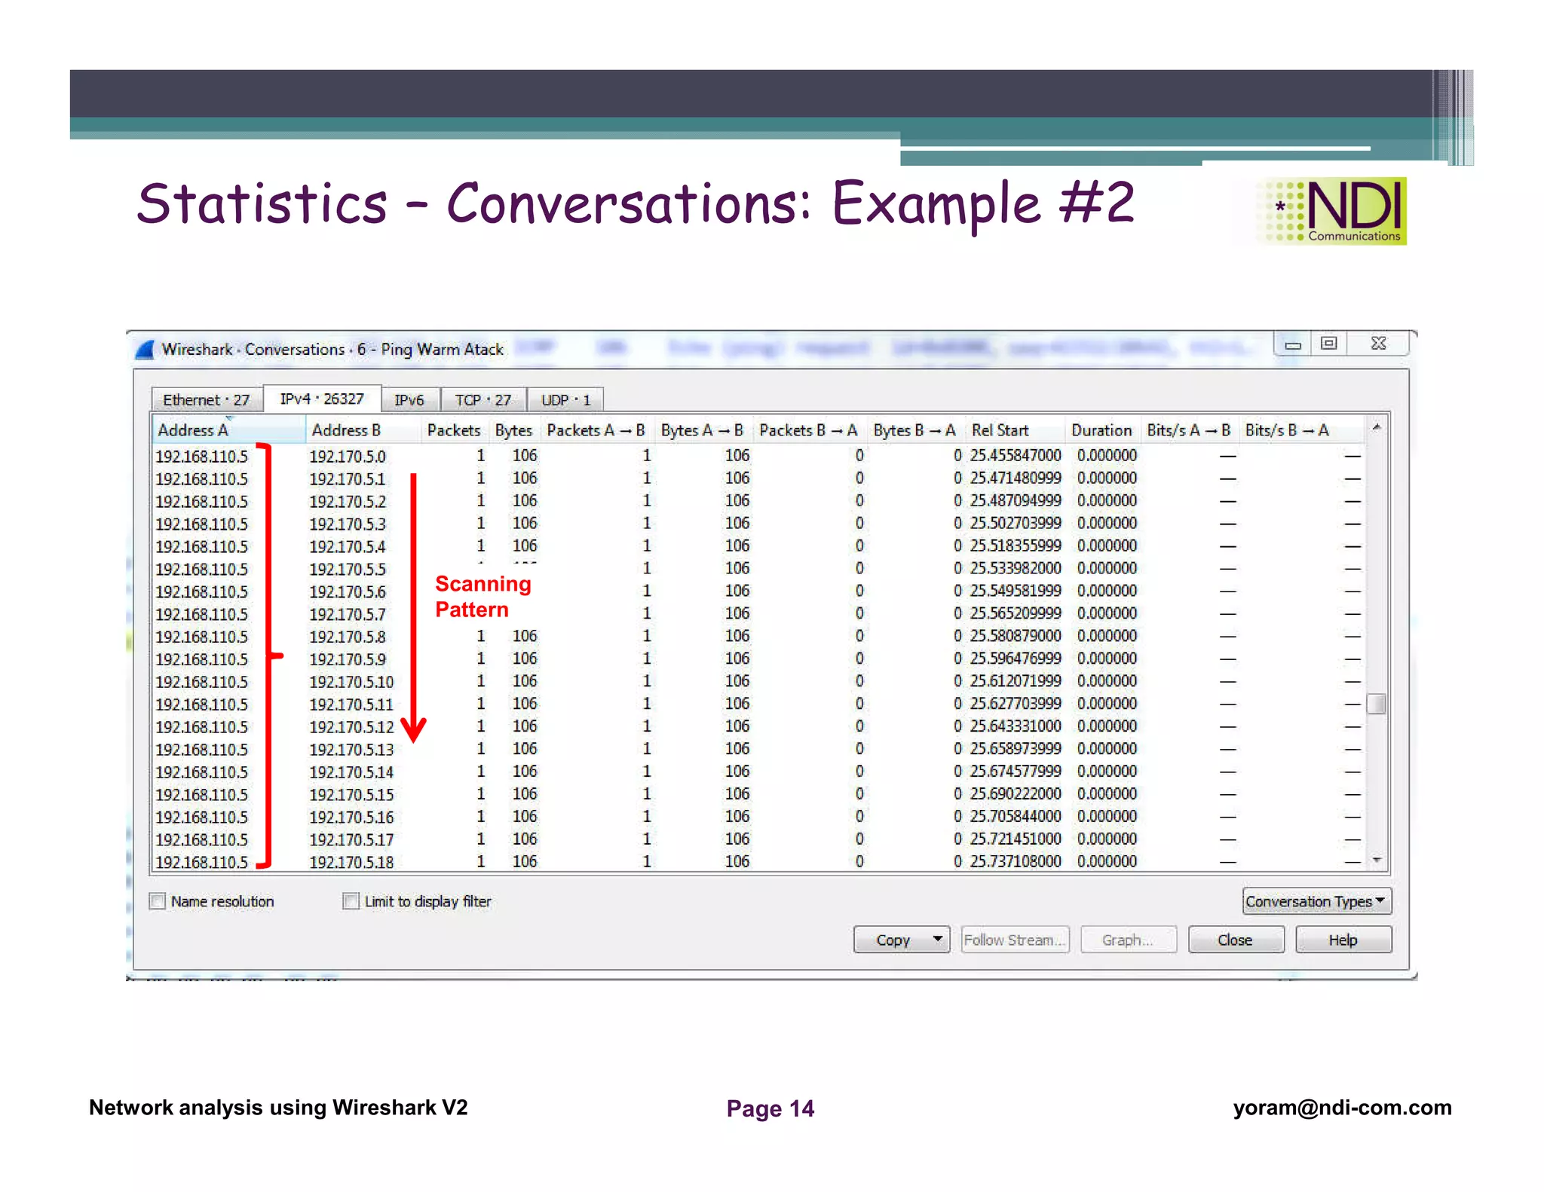Click the Close button
Image resolution: width=1544 pixels, height=1192 pixels.
(x=1236, y=940)
